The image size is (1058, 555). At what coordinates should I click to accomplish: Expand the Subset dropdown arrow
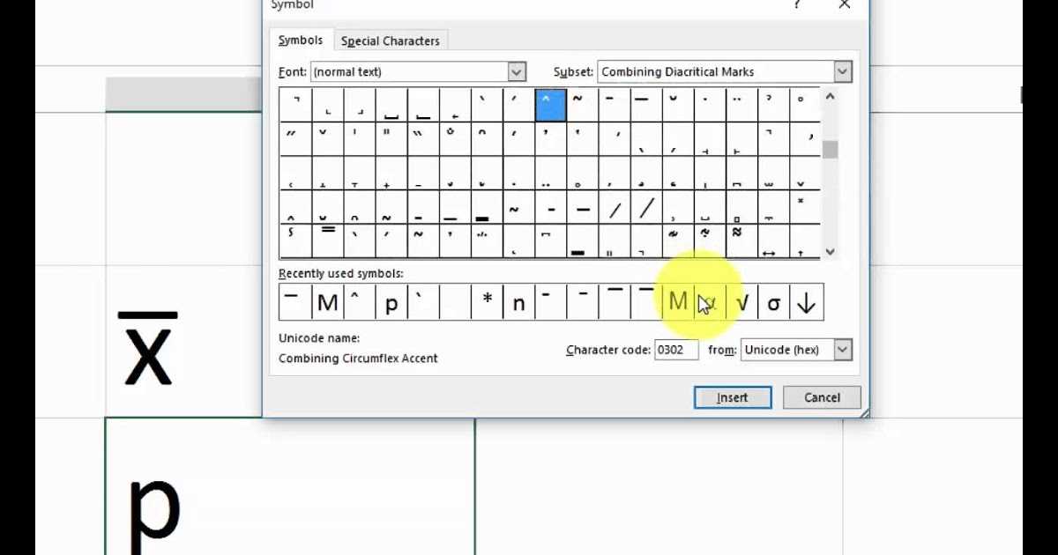(x=843, y=72)
